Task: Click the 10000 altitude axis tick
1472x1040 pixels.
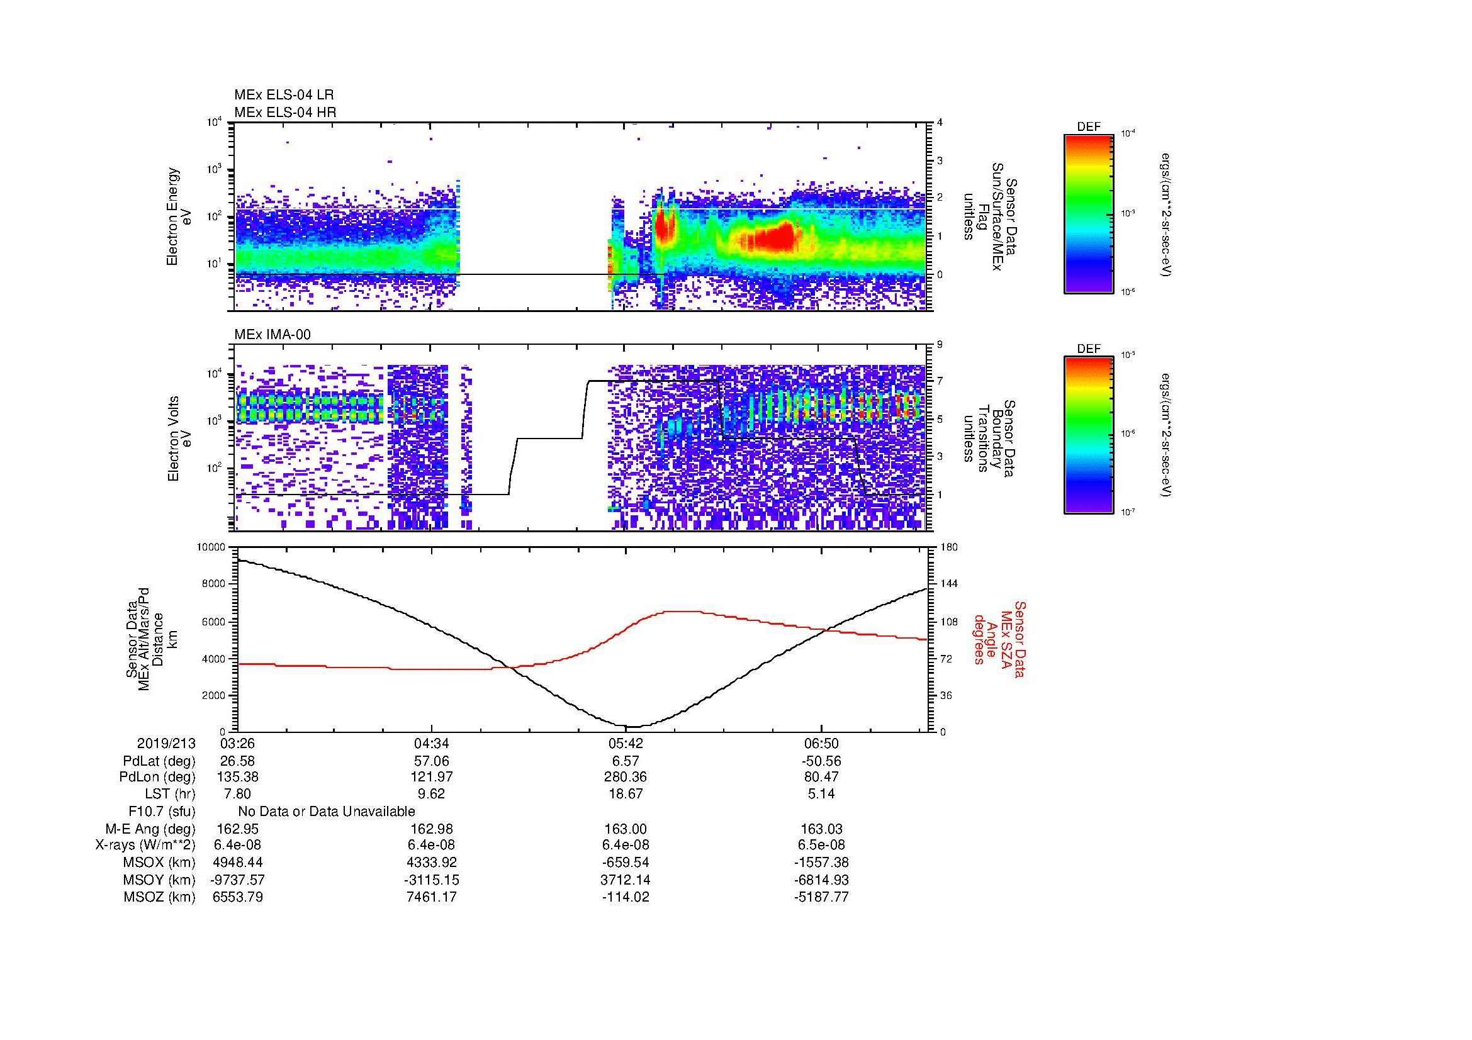Action: tap(211, 547)
